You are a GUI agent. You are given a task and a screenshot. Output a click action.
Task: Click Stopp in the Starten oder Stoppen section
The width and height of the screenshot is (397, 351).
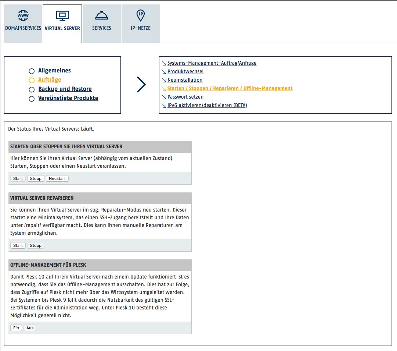[36, 178]
